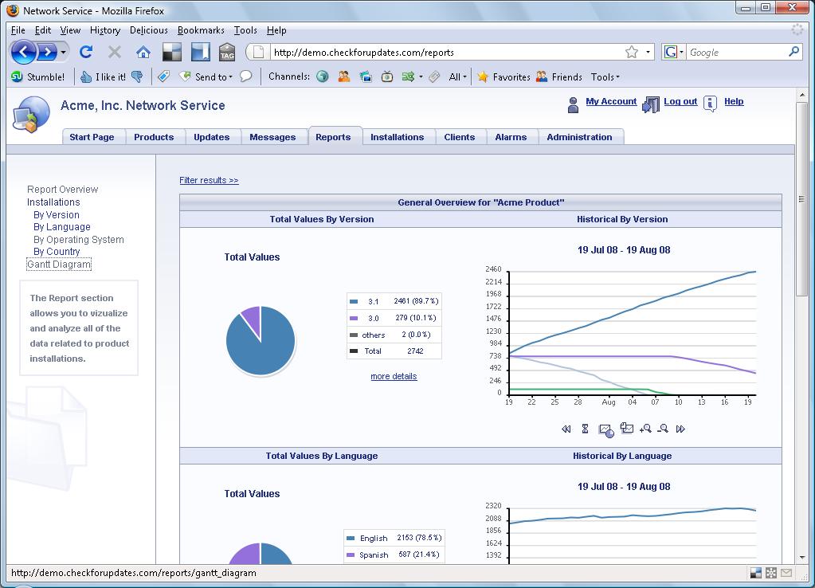
Task: Select Gantt Diagram in the sidebar
Action: coord(59,265)
